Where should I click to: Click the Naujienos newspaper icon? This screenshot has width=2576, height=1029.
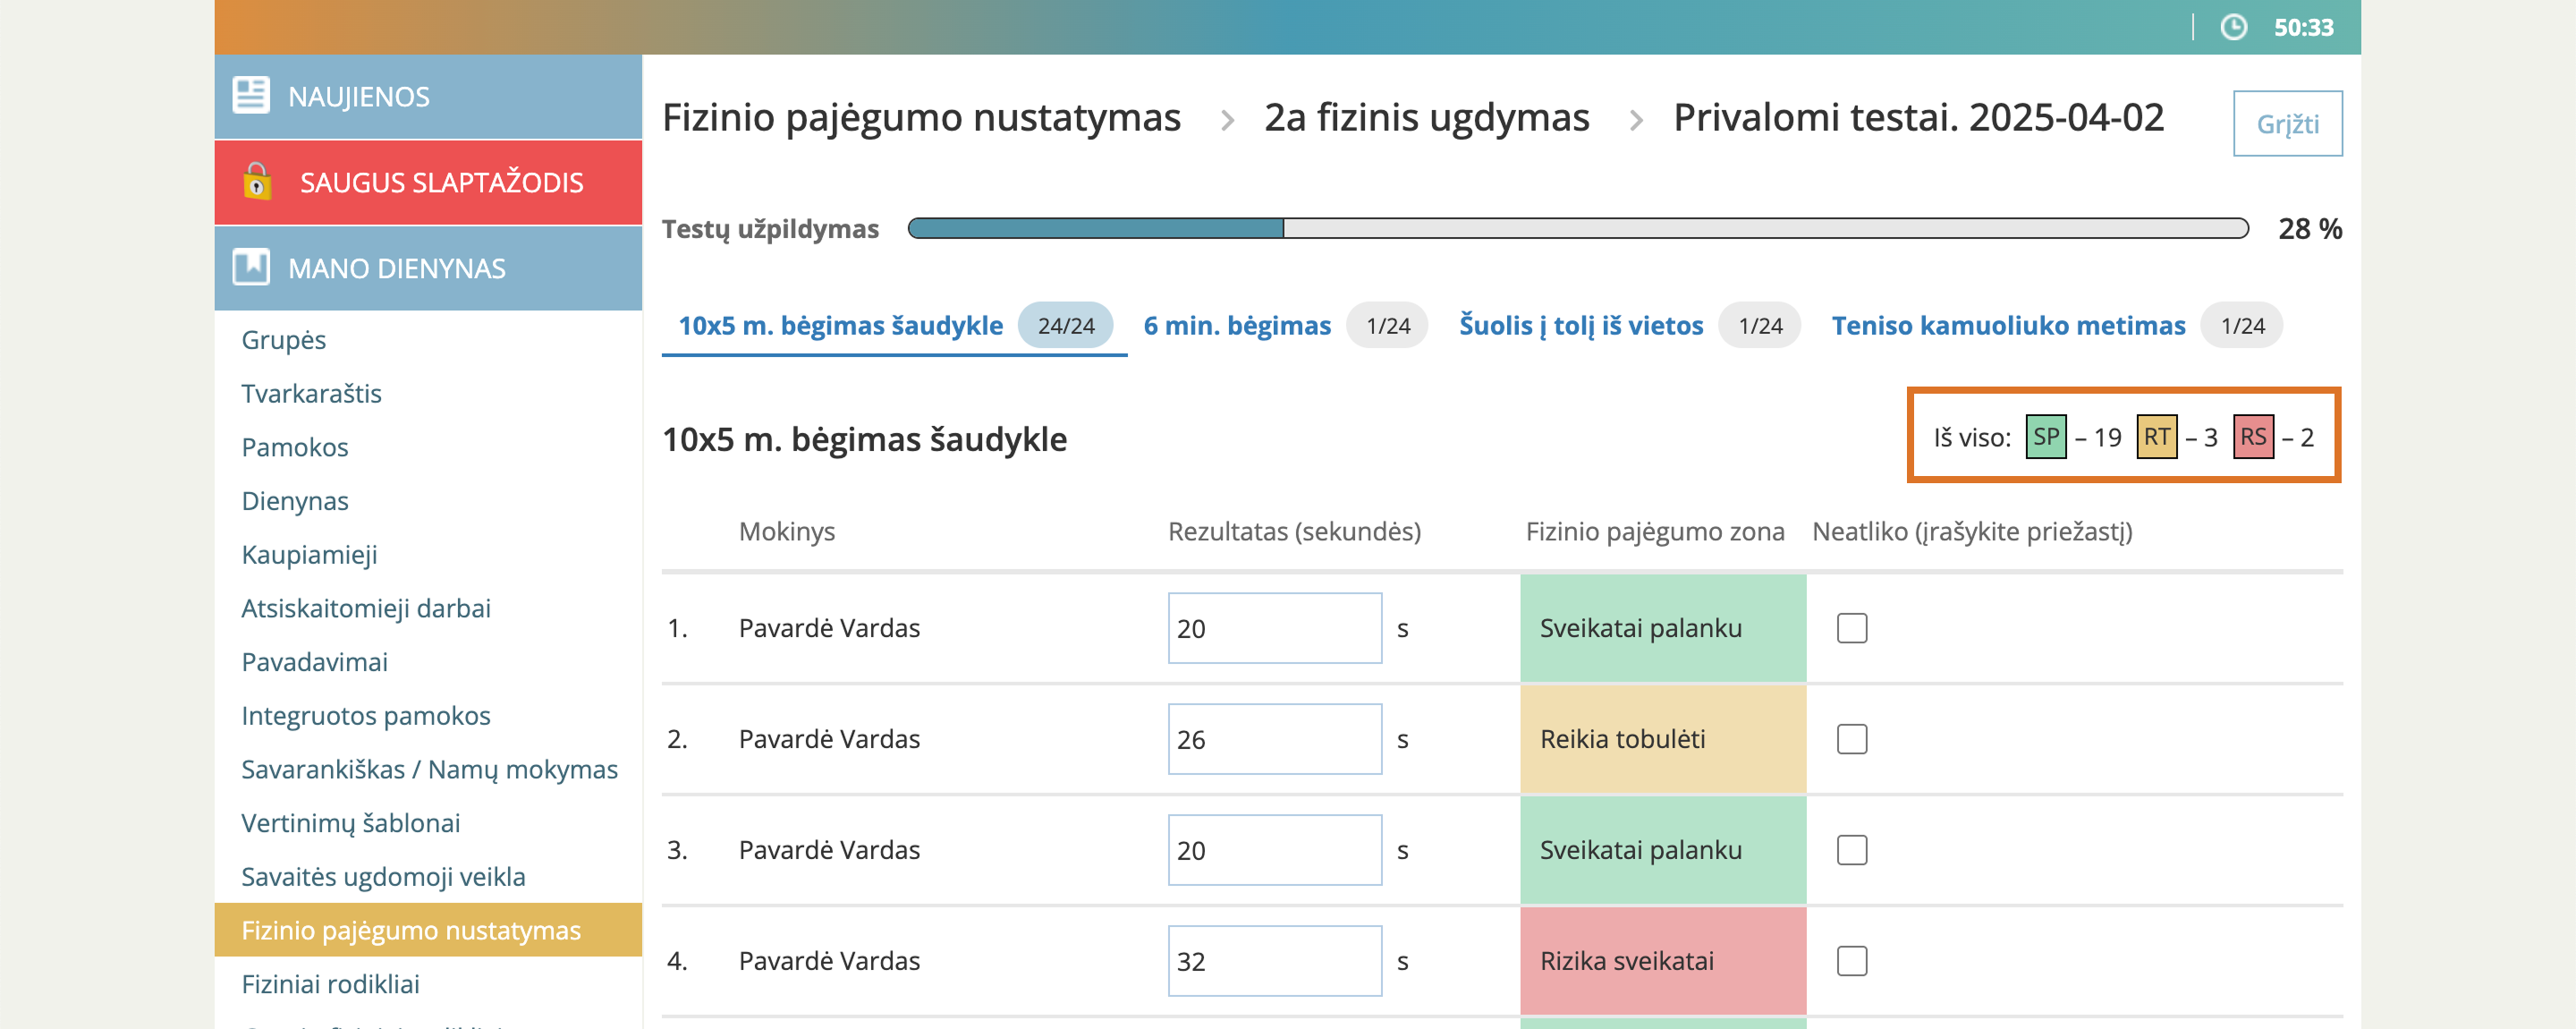(250, 96)
